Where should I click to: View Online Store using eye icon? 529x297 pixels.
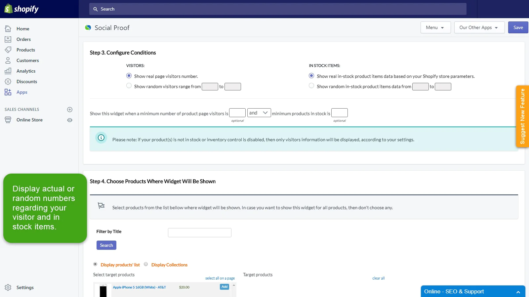[x=70, y=120]
